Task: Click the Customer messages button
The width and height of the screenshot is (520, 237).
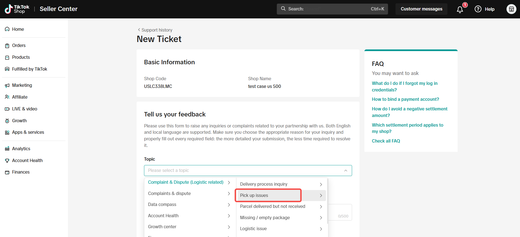Action: [421, 9]
